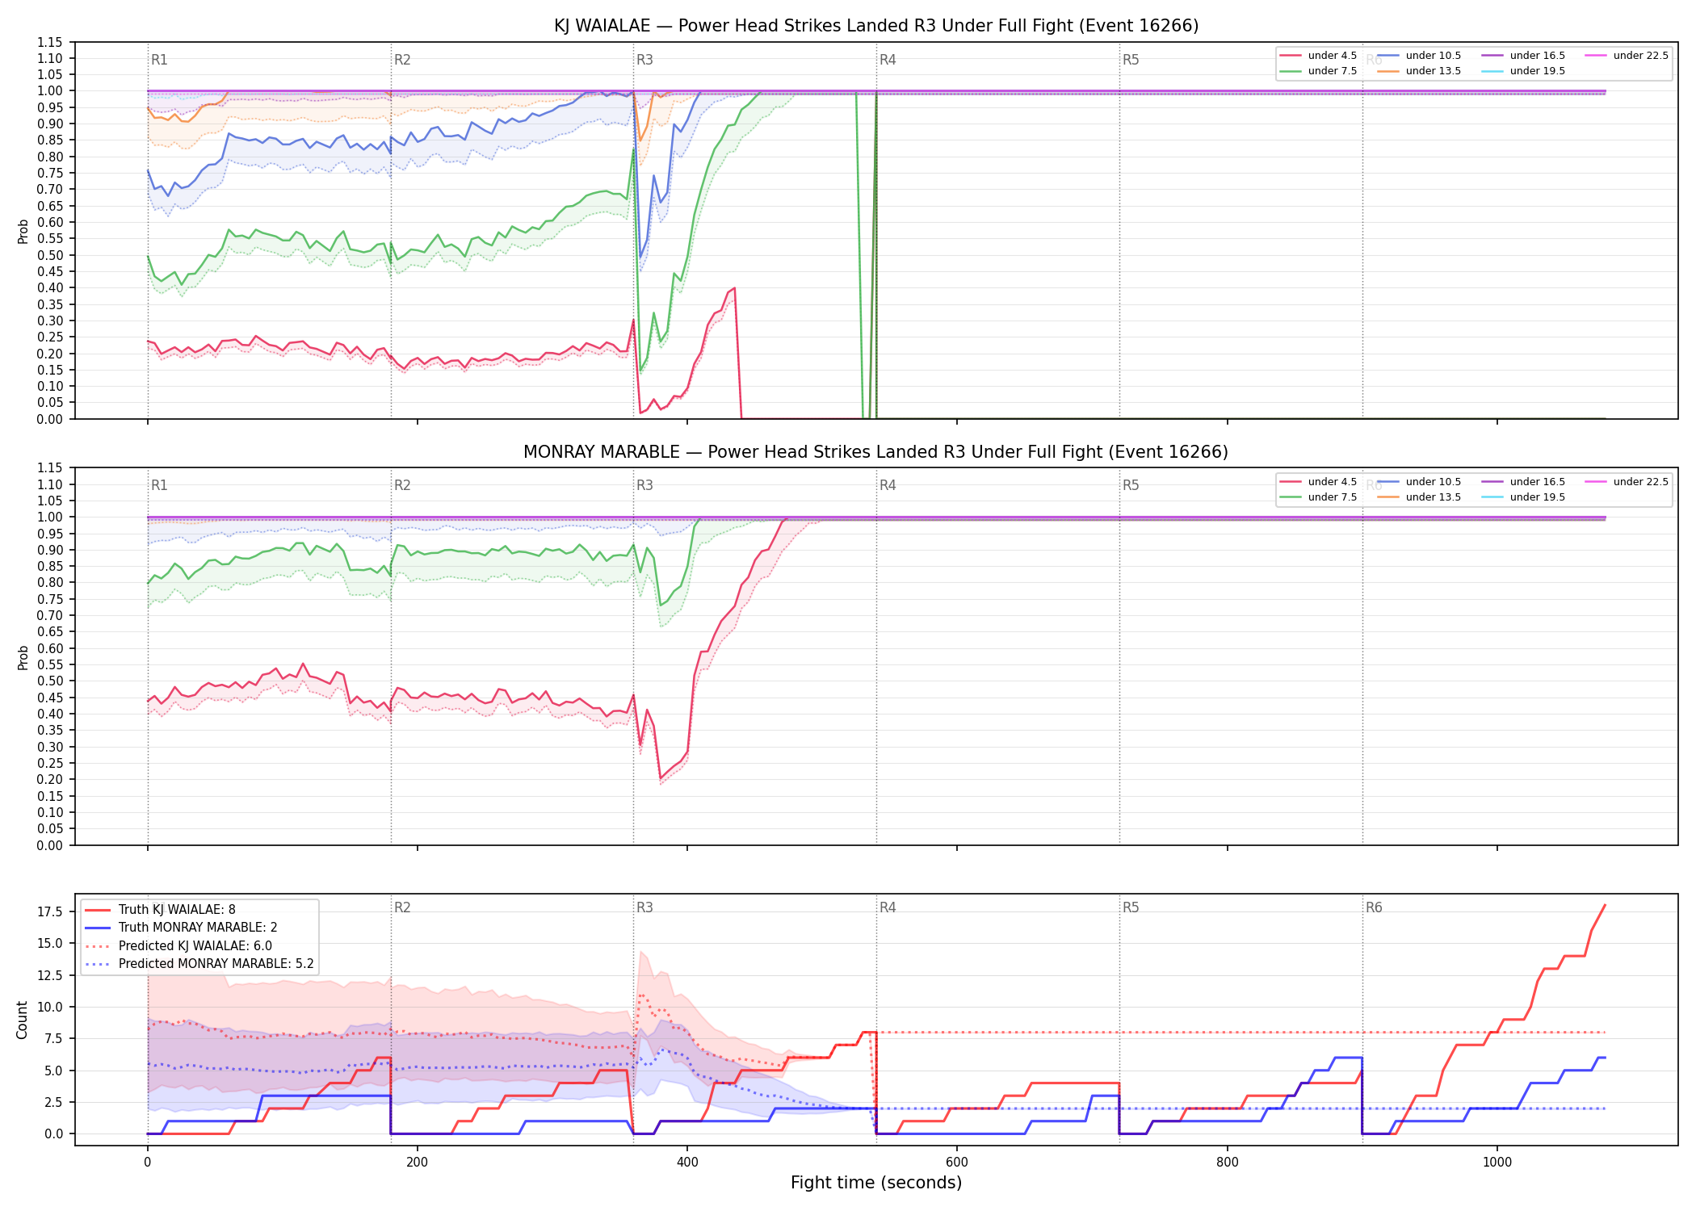The width and height of the screenshot is (1696, 1211).
Task: Click the 'under 7.5' legend entry in the top chart
Action: (x=1318, y=71)
